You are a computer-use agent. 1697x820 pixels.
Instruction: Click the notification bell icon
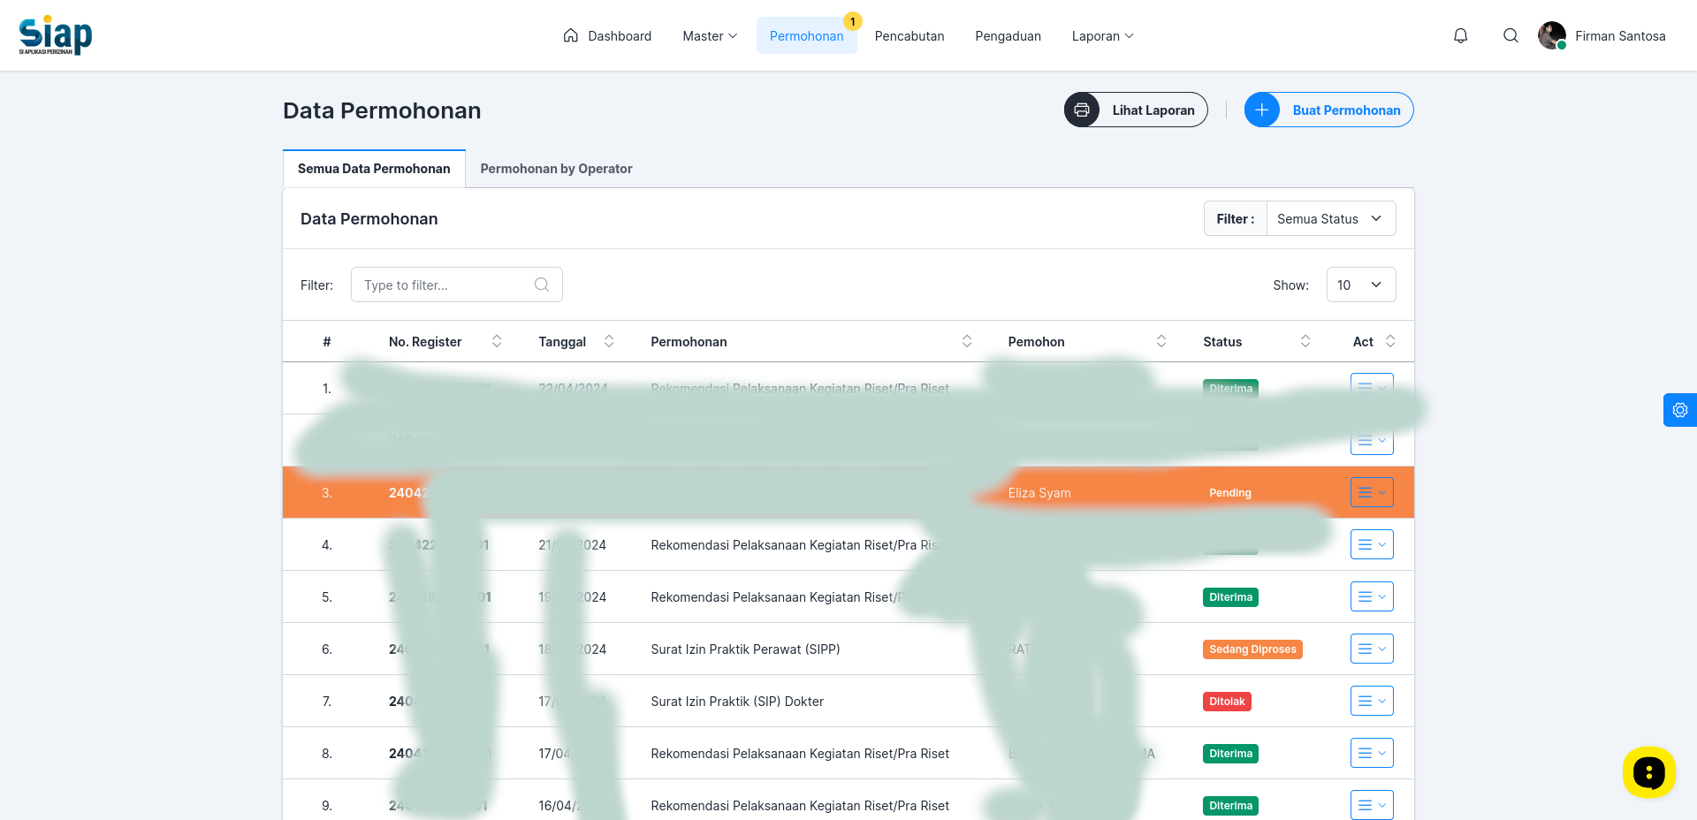1460,36
